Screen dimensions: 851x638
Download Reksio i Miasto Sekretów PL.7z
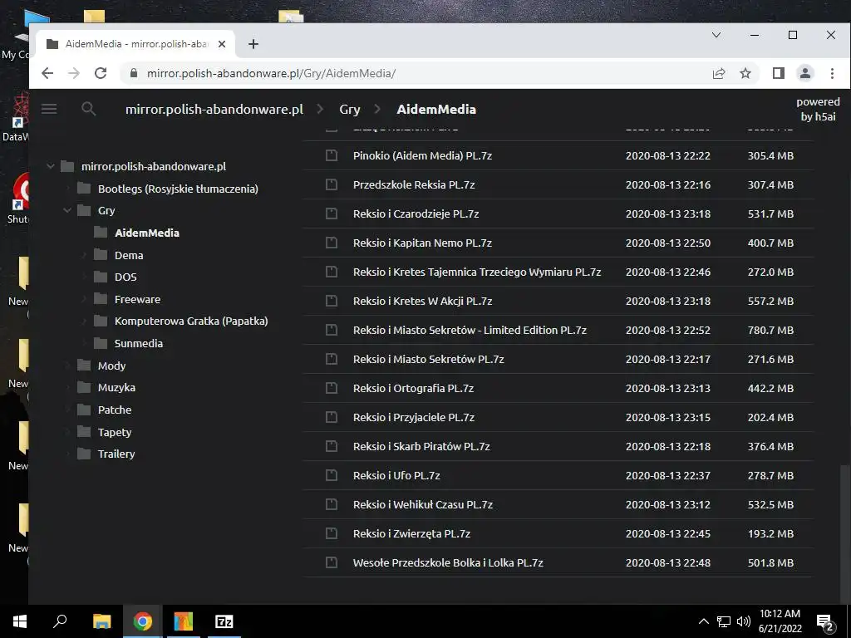[x=428, y=359]
